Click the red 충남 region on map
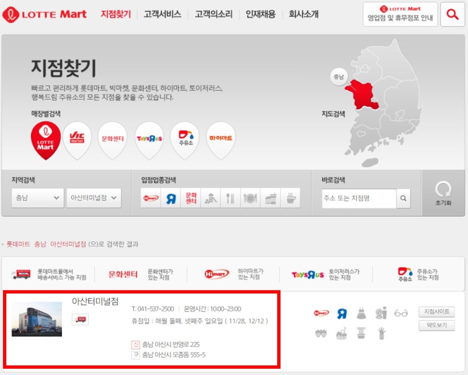 (362, 95)
